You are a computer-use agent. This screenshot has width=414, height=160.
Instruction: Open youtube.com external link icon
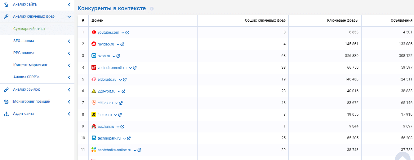tap(127, 32)
